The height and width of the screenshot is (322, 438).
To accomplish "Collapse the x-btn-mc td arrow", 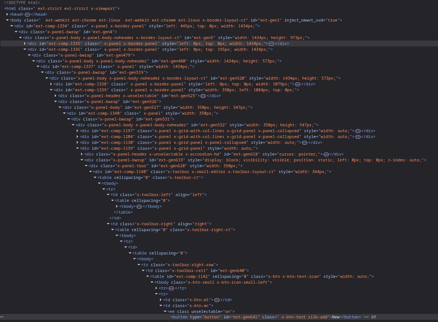I will pos(161,306).
